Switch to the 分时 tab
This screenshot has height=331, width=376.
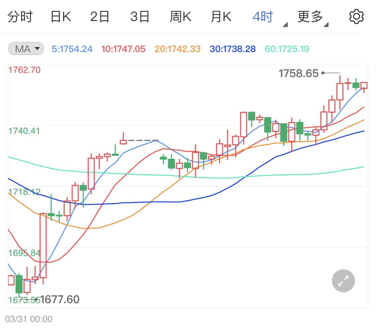20,17
